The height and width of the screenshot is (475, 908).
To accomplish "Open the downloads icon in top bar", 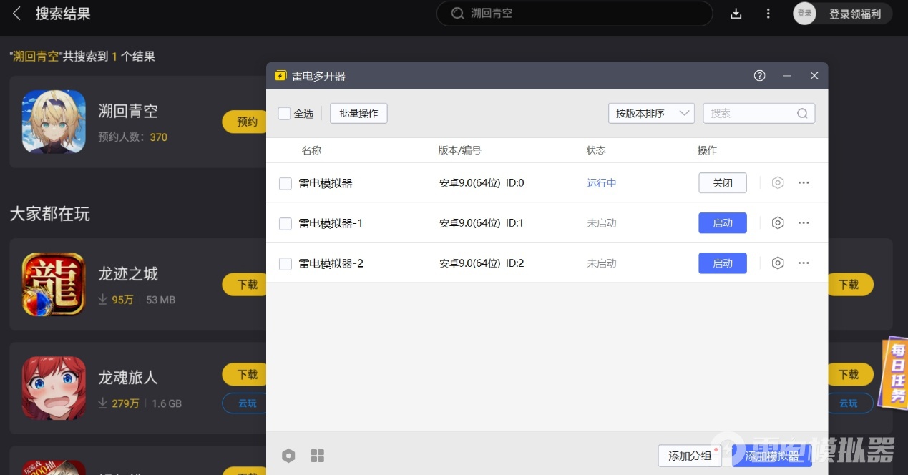I will tap(736, 14).
